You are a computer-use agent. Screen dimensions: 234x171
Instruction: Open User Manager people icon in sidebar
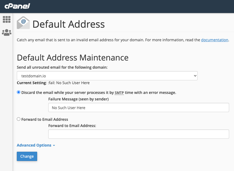[x=7, y=33]
